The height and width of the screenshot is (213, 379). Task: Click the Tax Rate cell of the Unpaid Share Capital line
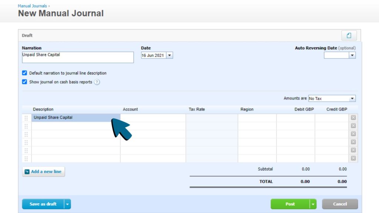coord(212,118)
